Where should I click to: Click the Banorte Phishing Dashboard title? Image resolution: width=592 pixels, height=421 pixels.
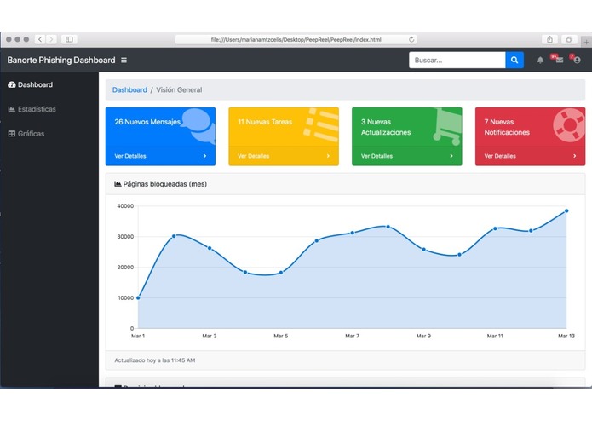tap(61, 60)
